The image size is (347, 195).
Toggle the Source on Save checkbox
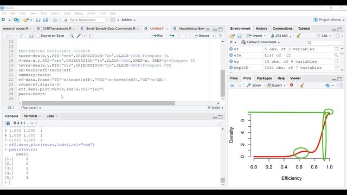click(38, 36)
